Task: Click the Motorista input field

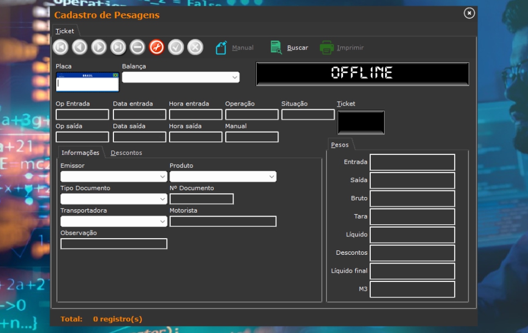Action: pyautogui.click(x=222, y=221)
